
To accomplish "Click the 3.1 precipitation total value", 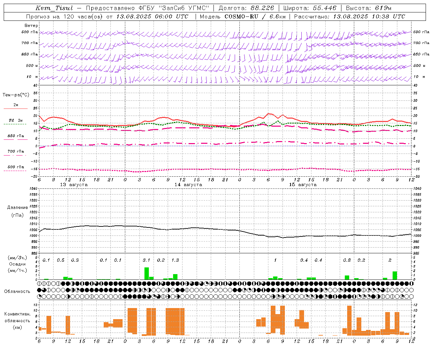I will pos(146,260).
